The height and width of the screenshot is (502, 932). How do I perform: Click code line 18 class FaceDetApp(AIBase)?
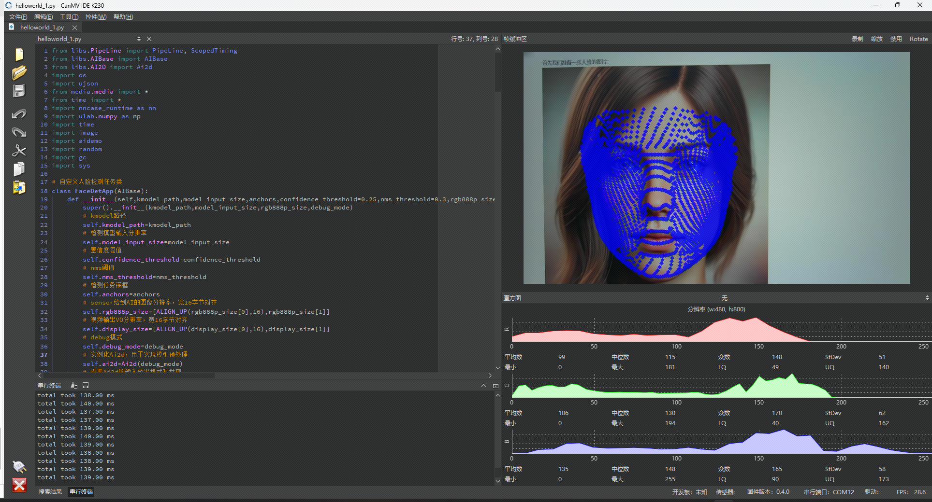(x=100, y=191)
